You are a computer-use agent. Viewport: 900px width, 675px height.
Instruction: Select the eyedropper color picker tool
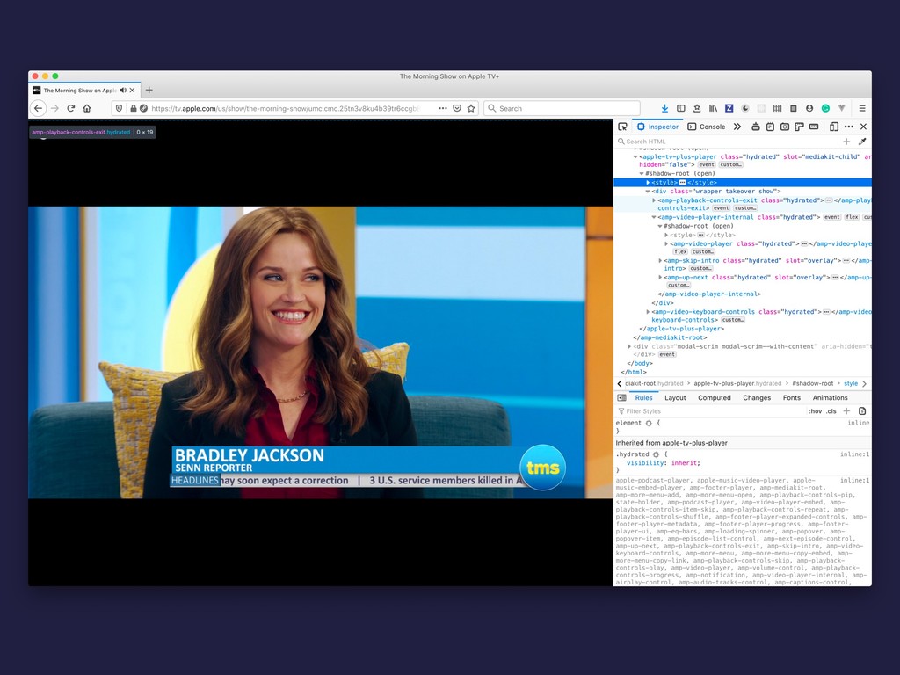click(861, 142)
